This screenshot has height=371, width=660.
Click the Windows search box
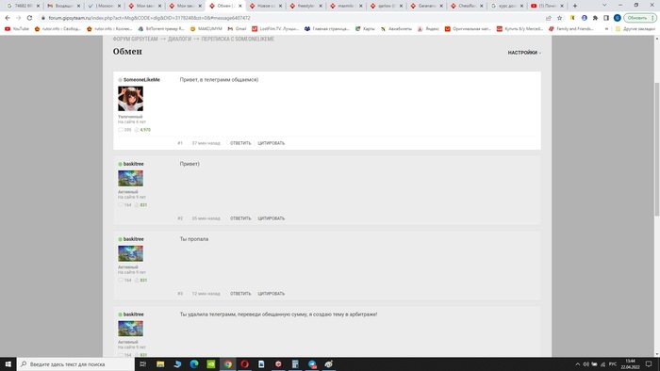point(75,363)
